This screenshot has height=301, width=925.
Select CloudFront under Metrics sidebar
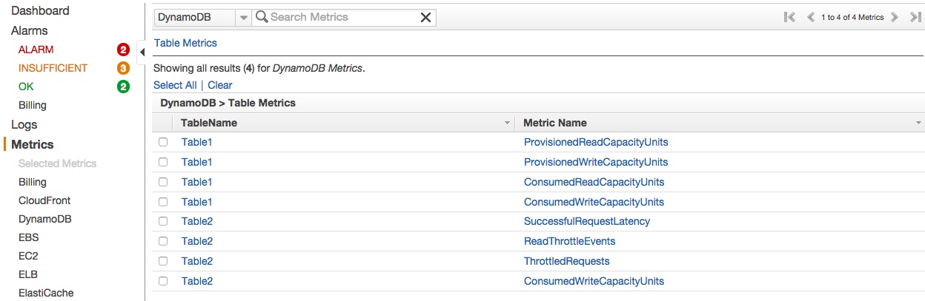point(44,200)
